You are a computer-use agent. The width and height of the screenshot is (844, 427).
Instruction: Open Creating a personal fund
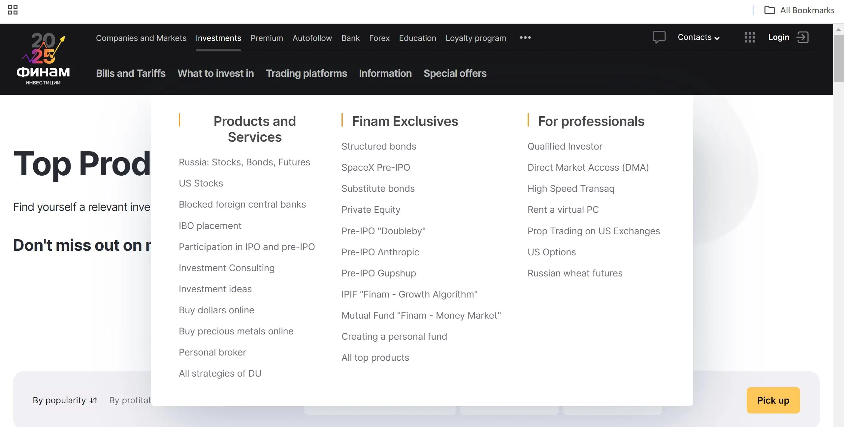click(394, 336)
